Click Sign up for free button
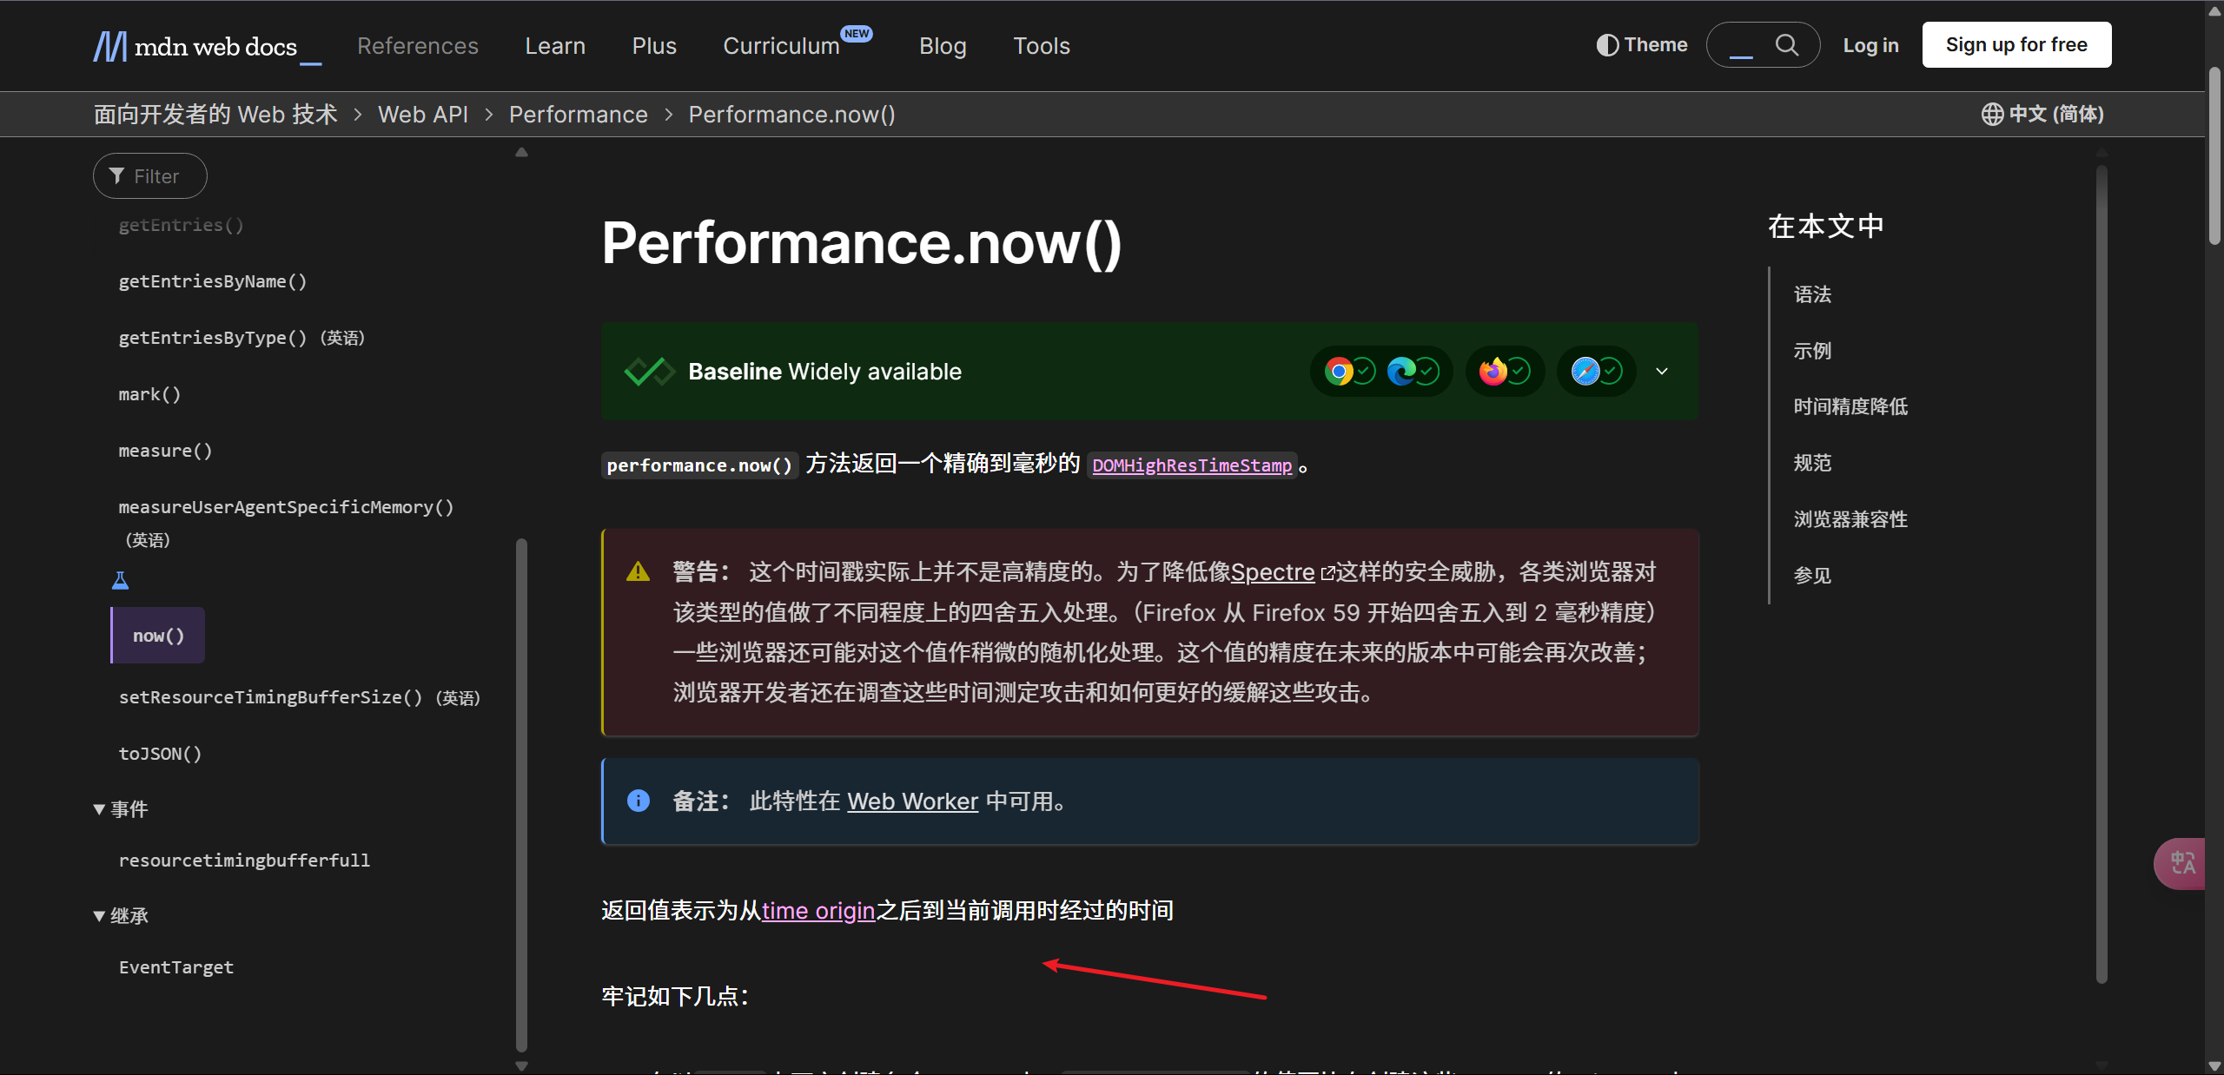Screen dimensions: 2224x1075 [2016, 45]
